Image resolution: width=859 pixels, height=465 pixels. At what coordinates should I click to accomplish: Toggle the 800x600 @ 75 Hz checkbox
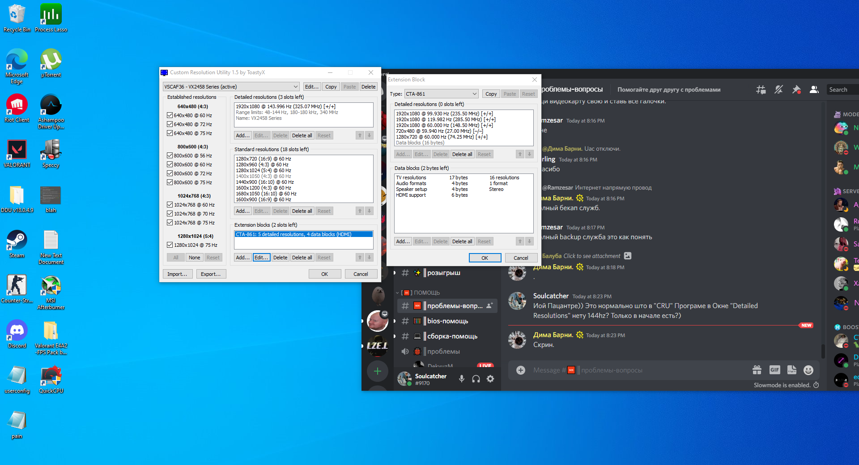[x=170, y=182]
